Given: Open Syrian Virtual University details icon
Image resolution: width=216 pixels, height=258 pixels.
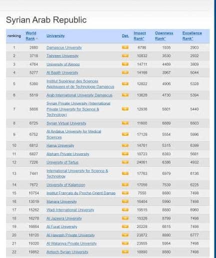Looking at the screenshot, I should pos(125,123).
